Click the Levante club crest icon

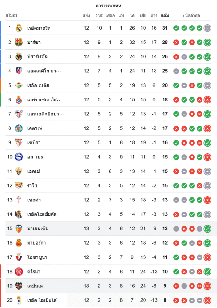(x=19, y=286)
